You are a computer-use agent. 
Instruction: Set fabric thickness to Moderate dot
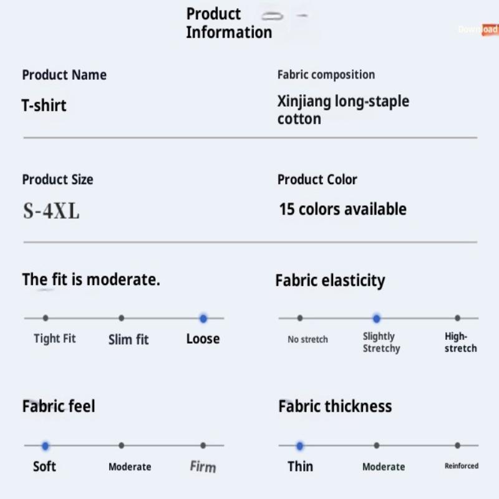tap(376, 446)
